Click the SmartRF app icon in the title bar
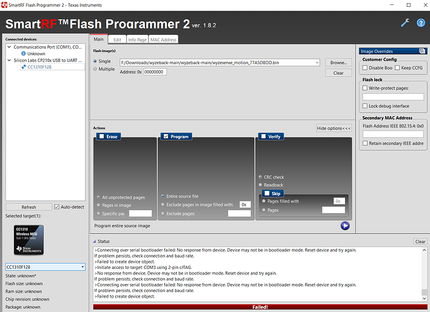430x312 pixels. (4, 5)
